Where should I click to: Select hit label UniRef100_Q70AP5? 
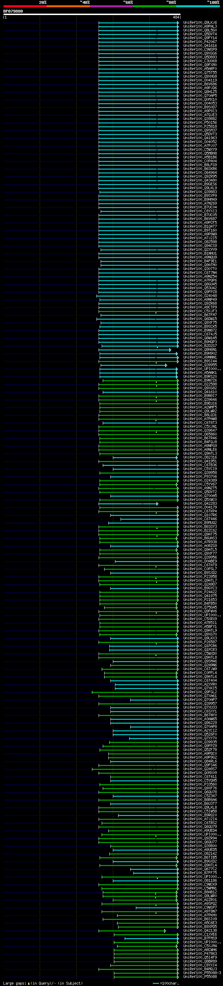pyautogui.click(x=200, y=96)
